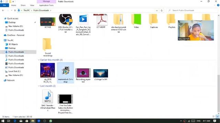Click Public Downloads breadcrumb in address bar
Screen dimensions: 220x123
(41, 11)
